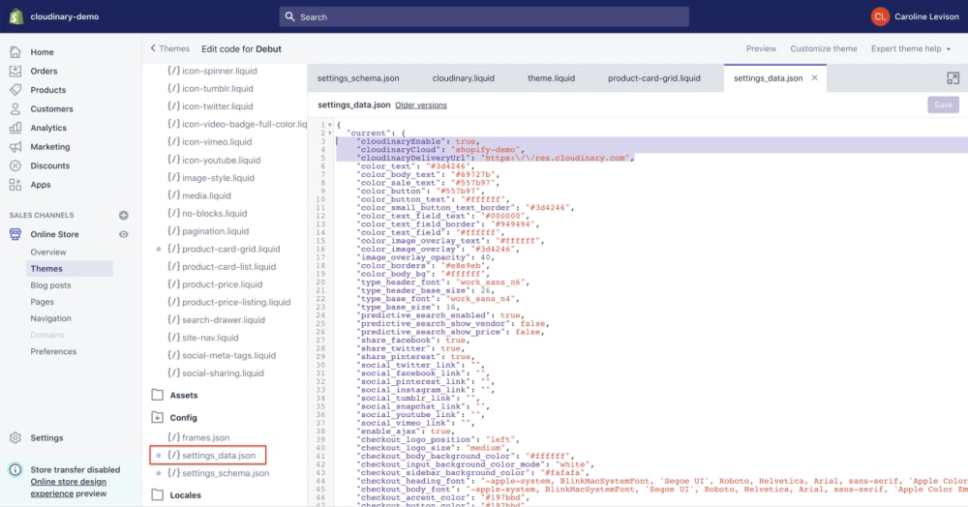Open the Settings gear icon

15,438
